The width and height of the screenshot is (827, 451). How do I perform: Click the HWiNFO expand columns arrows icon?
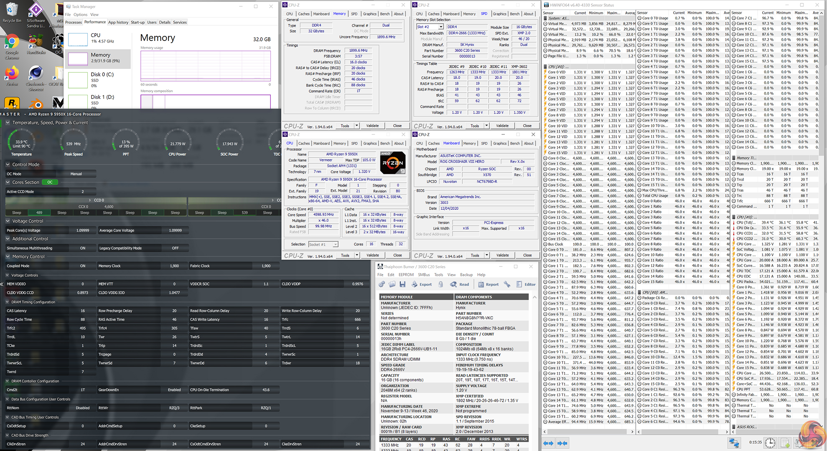click(548, 443)
